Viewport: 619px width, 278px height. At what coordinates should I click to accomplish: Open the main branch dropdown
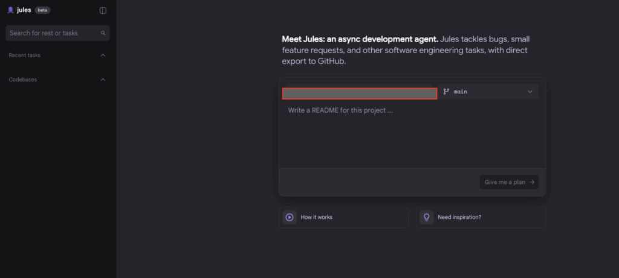pyautogui.click(x=488, y=92)
